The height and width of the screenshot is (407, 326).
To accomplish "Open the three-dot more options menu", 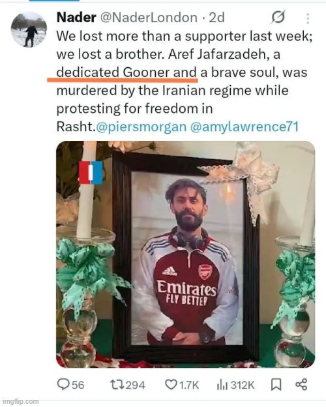I will [308, 18].
